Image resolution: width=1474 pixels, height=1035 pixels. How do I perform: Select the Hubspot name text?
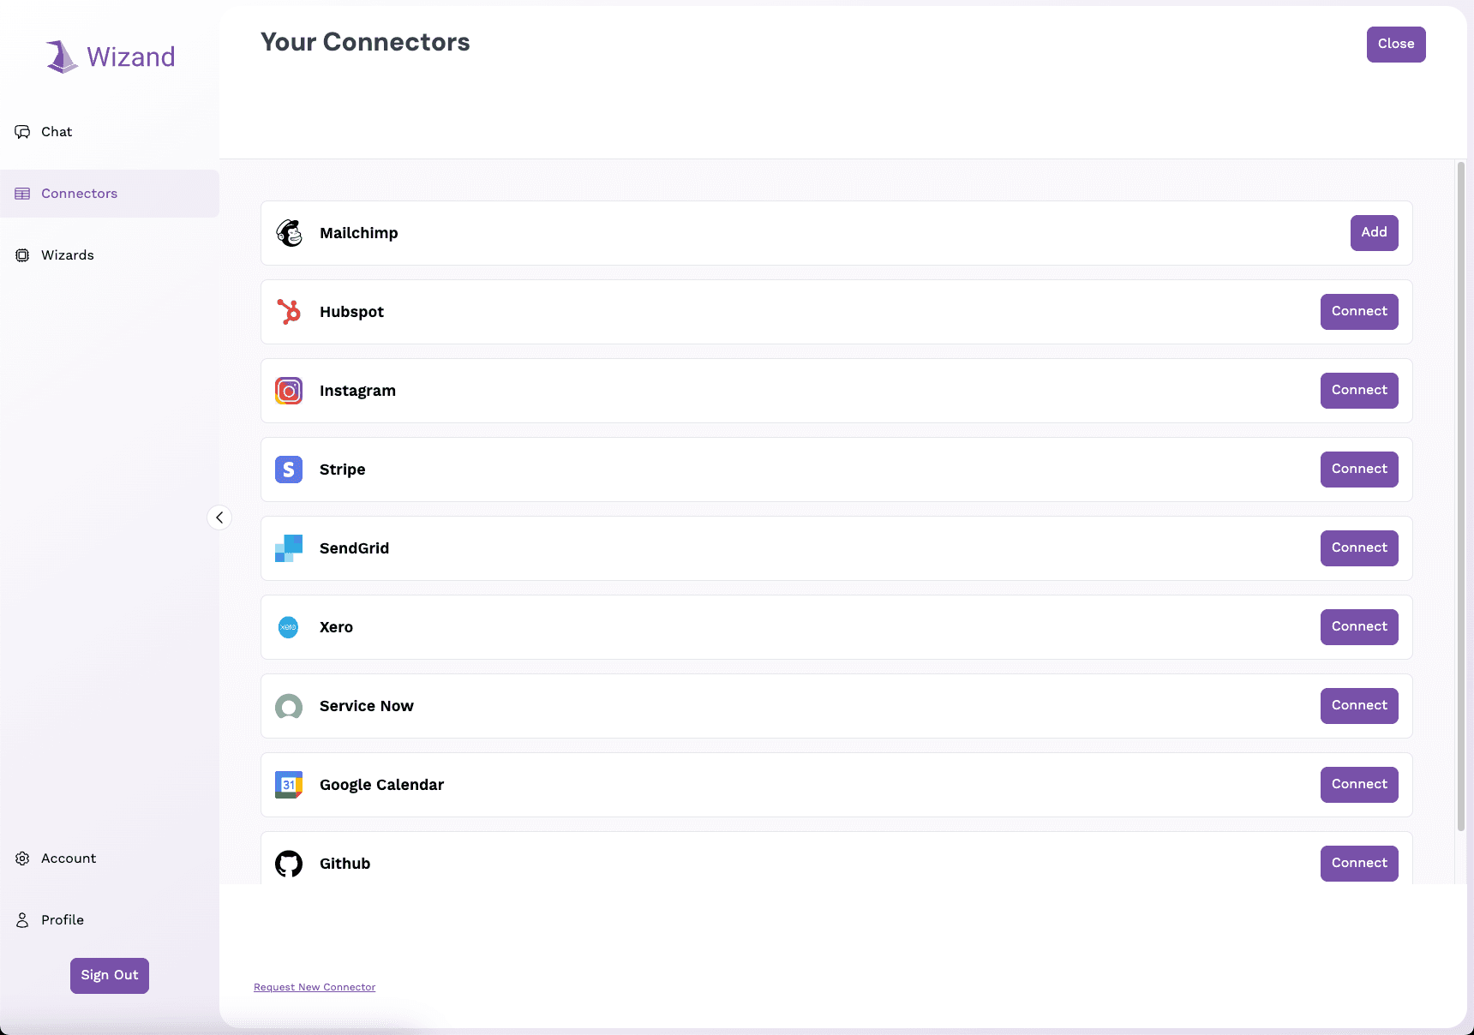(351, 312)
